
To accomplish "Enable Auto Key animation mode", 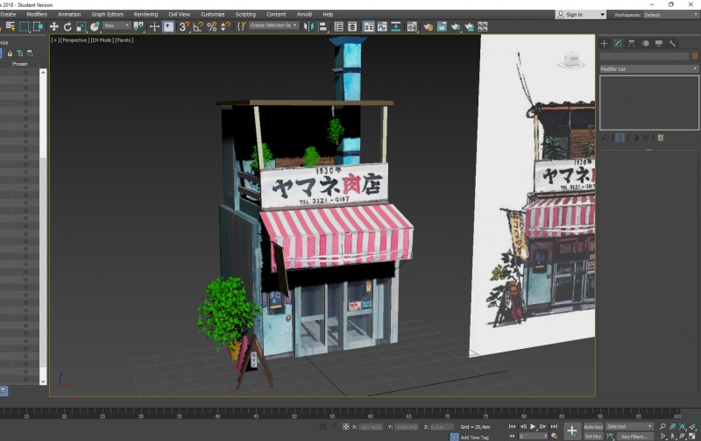I will [593, 427].
